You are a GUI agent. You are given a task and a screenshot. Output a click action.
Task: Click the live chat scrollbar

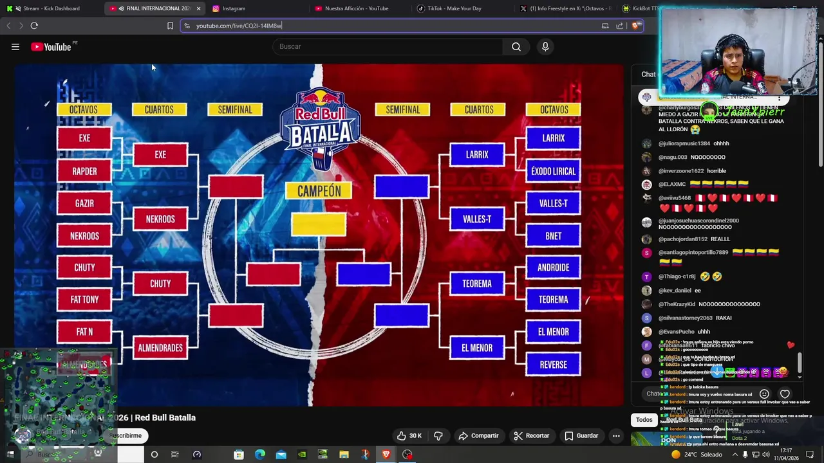[800, 362]
